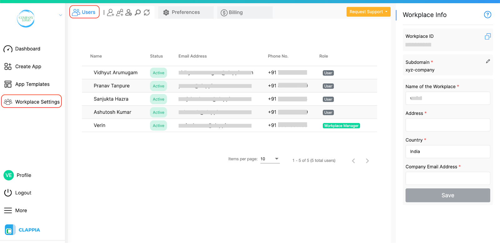Switch to the Billing tab
The height and width of the screenshot is (243, 500).
[x=245, y=12]
